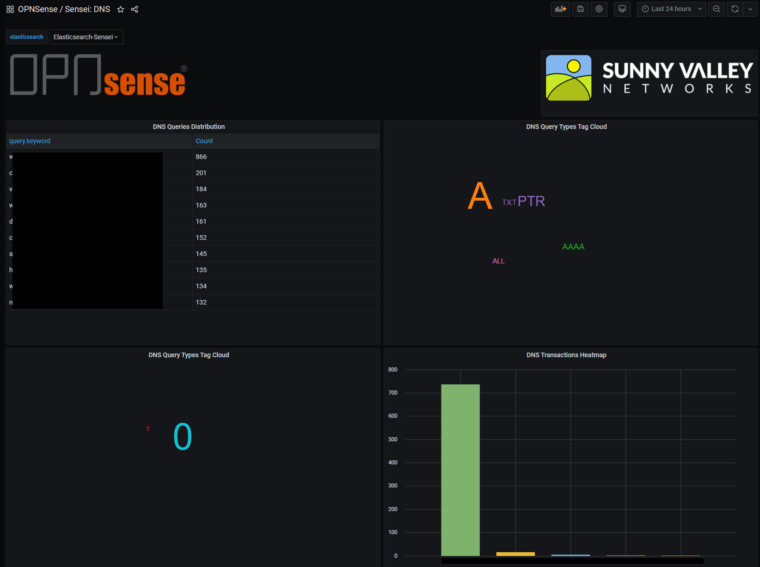Open the dashboards grid icon
The image size is (760, 567).
click(x=10, y=9)
